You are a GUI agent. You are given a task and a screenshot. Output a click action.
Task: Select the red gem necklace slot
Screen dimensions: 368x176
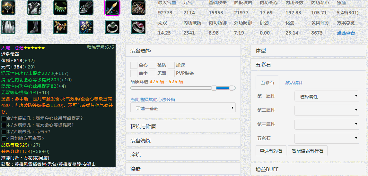click(x=60, y=27)
